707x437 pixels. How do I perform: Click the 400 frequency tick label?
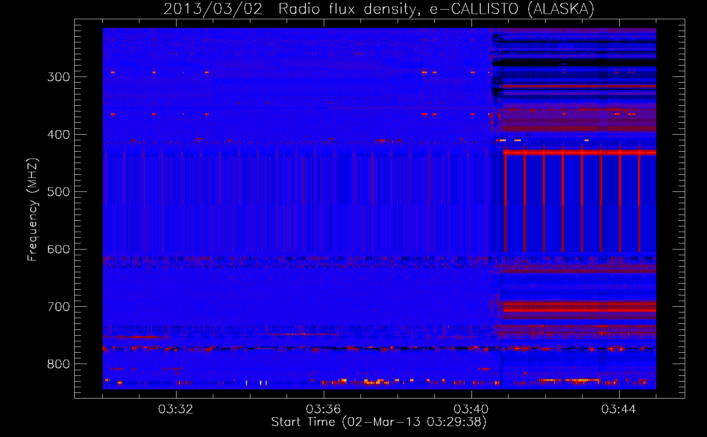[59, 135]
